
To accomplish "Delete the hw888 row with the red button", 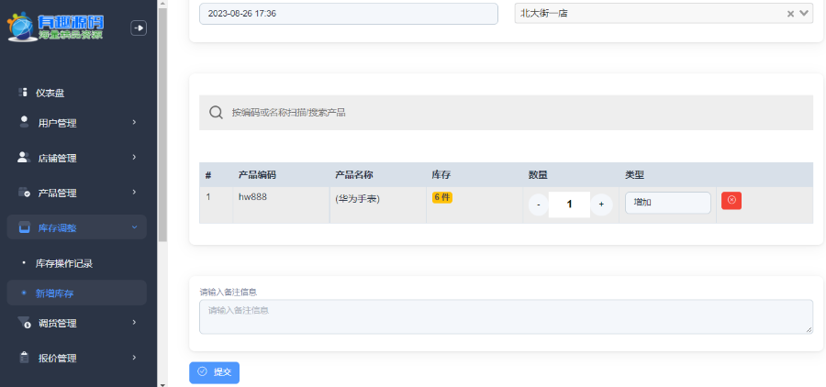I will pos(731,202).
